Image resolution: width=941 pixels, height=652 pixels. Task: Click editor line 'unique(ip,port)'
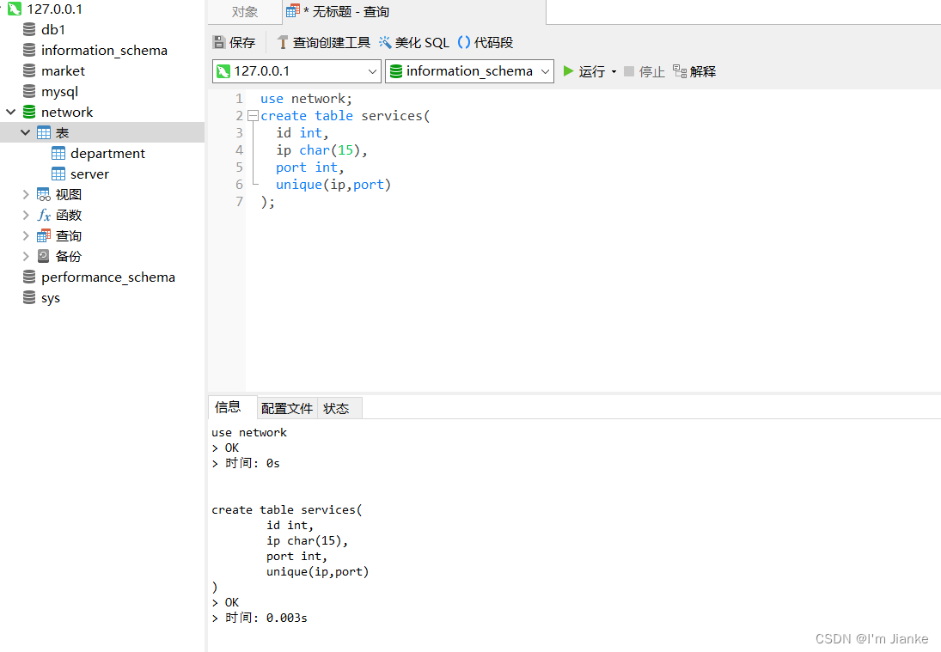tap(333, 184)
